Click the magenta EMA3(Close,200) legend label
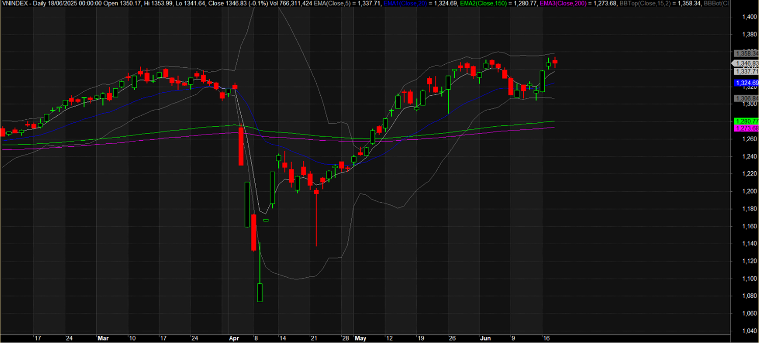This screenshot has height=343, width=759. pyautogui.click(x=562, y=4)
